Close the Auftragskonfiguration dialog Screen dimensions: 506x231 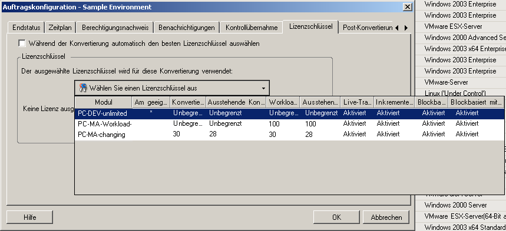[x=408, y=7]
